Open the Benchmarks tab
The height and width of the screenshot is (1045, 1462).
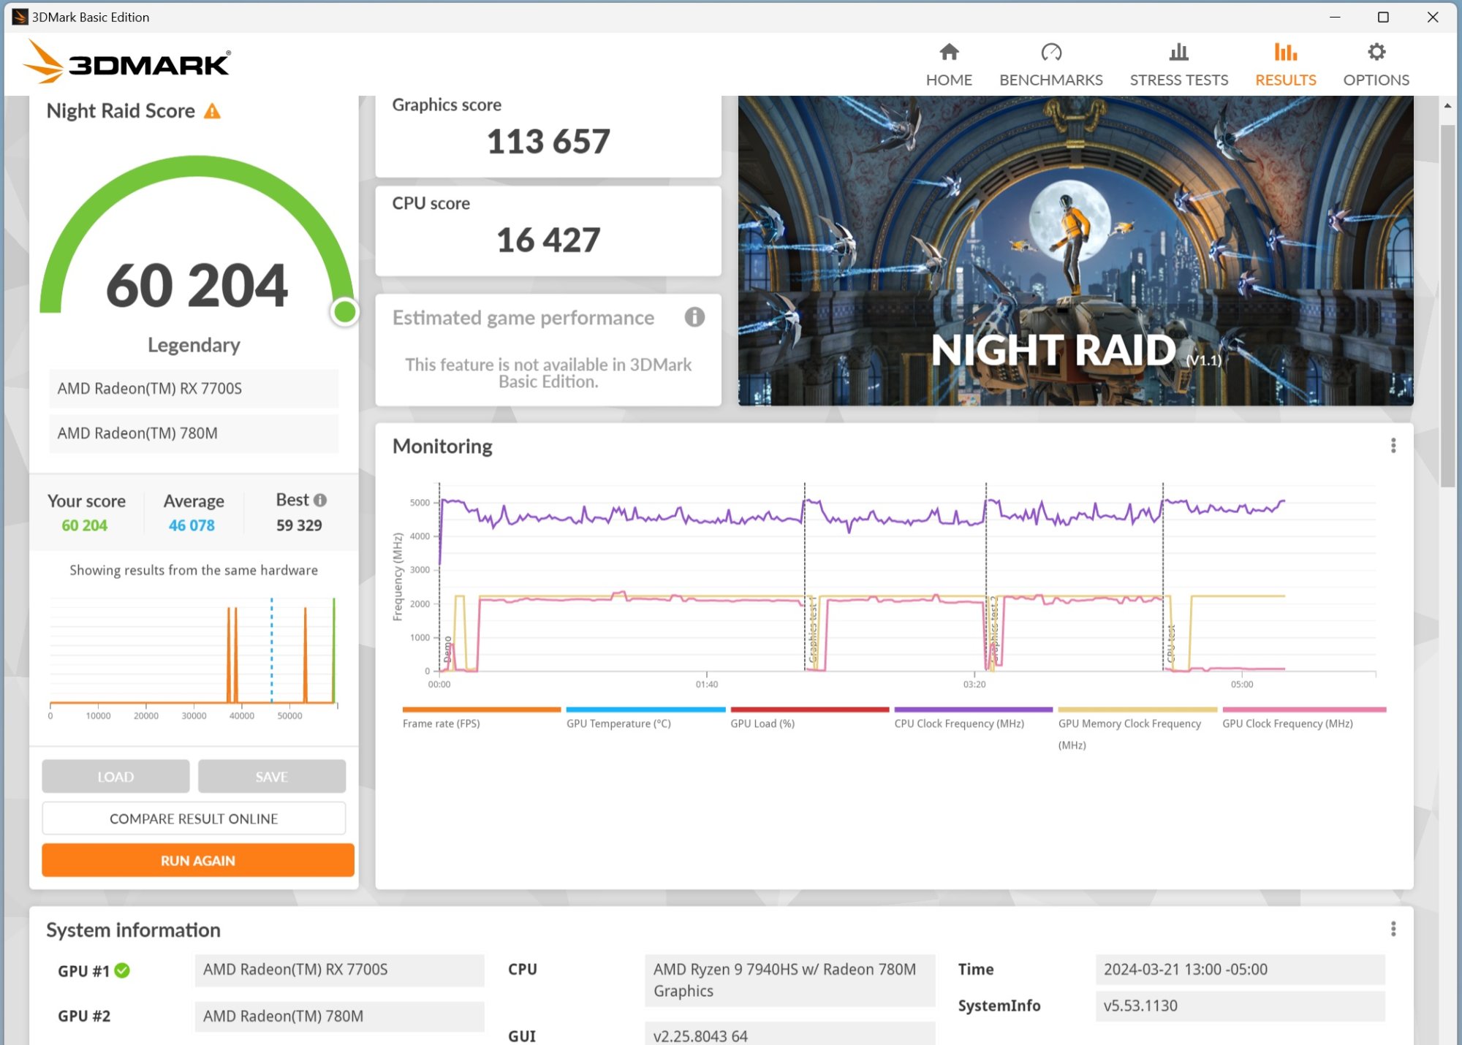(1051, 64)
